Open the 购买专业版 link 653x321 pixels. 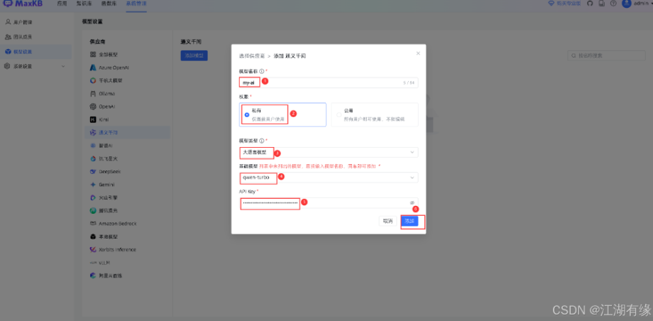(x=565, y=4)
